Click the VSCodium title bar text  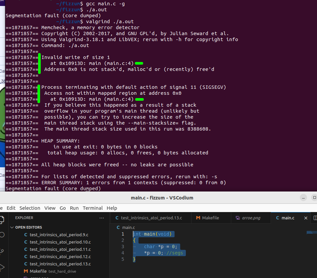pyautogui.click(x=162, y=198)
